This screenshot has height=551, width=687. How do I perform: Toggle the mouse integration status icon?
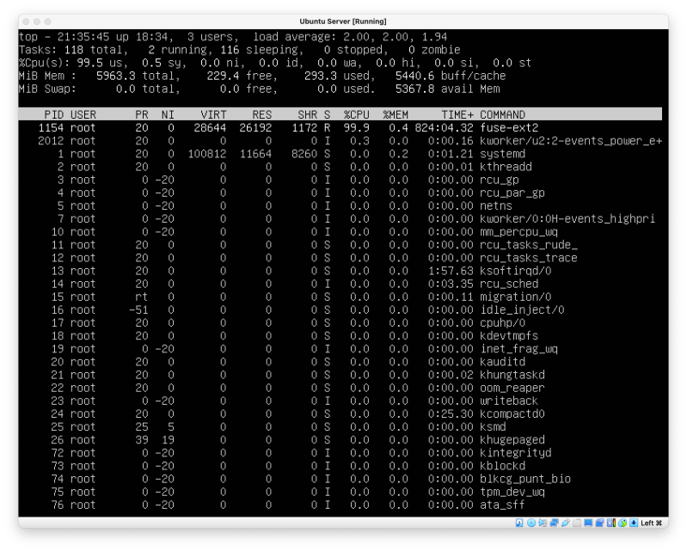pos(623,523)
